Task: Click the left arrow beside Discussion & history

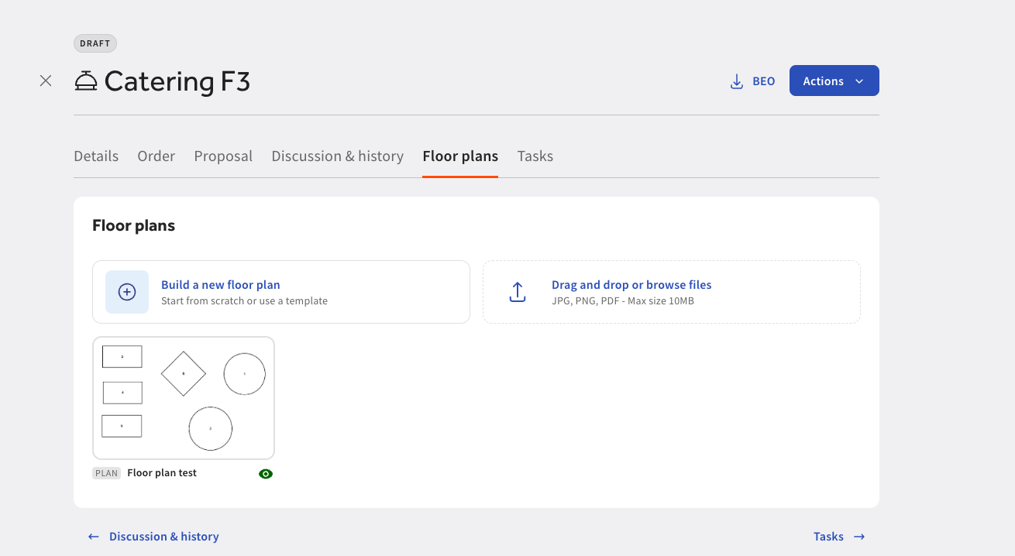Action: (x=94, y=537)
